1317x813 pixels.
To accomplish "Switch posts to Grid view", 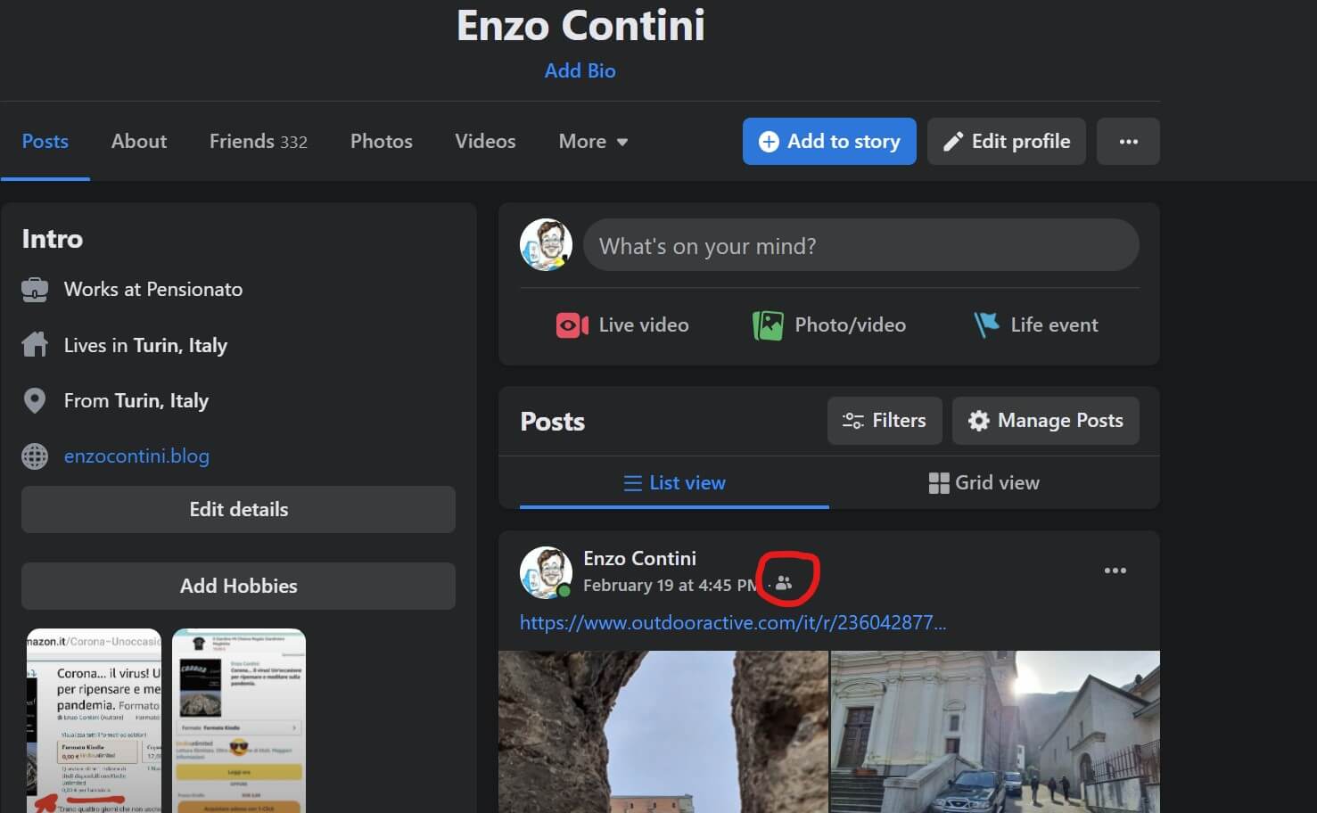I will click(984, 482).
